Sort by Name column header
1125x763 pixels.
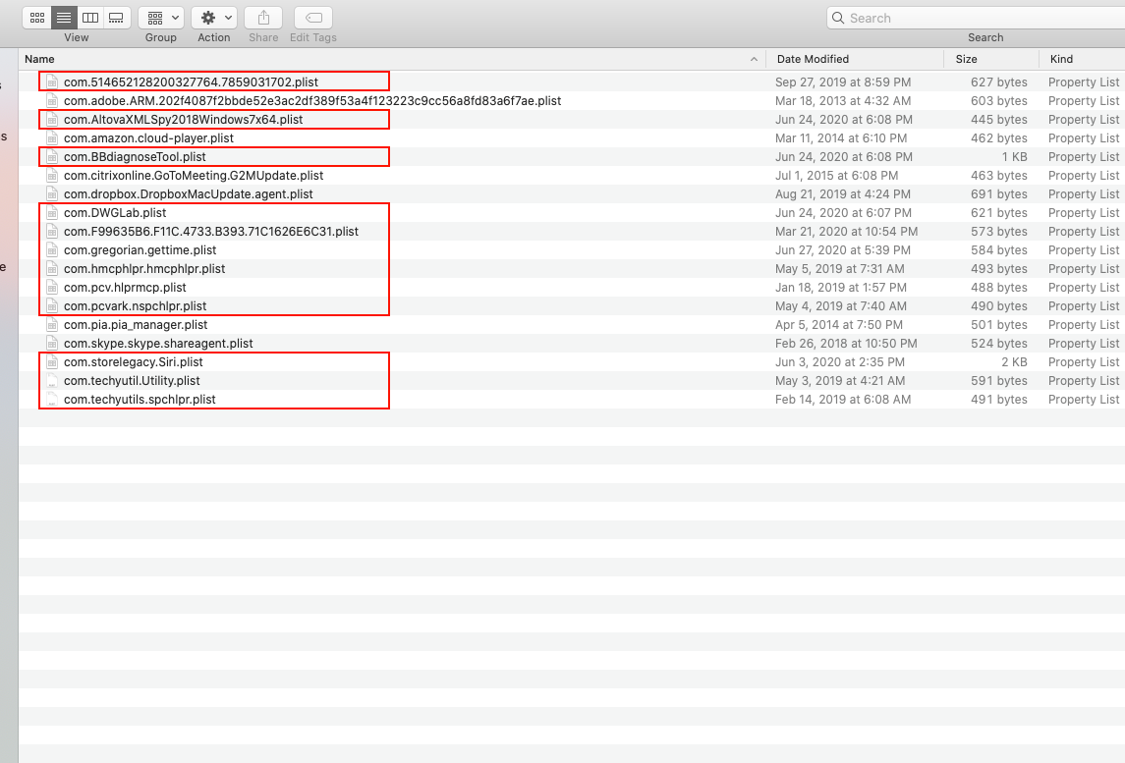coord(39,59)
